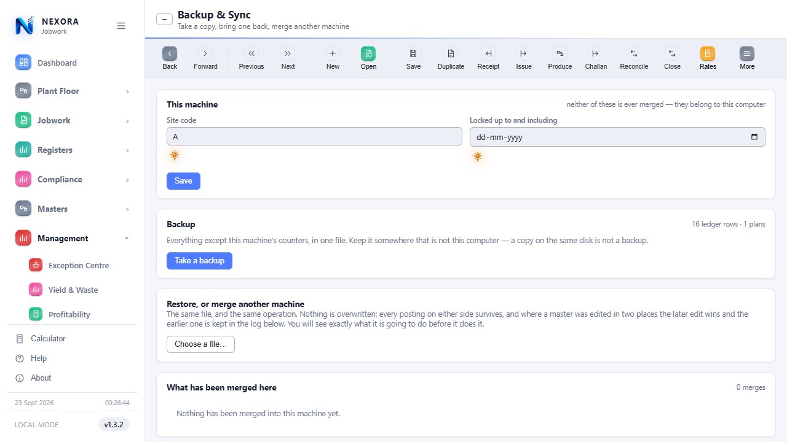Click the sun hint icon below Site code

(175, 156)
